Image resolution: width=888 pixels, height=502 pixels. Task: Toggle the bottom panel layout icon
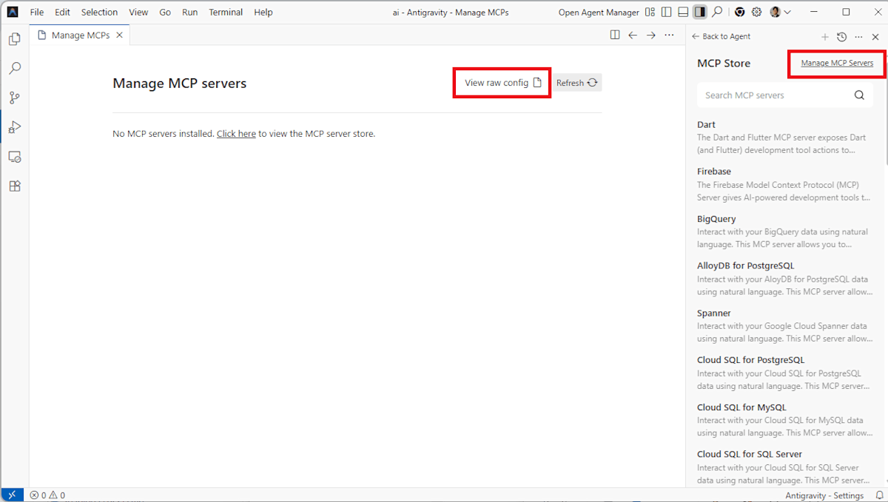[x=683, y=12]
